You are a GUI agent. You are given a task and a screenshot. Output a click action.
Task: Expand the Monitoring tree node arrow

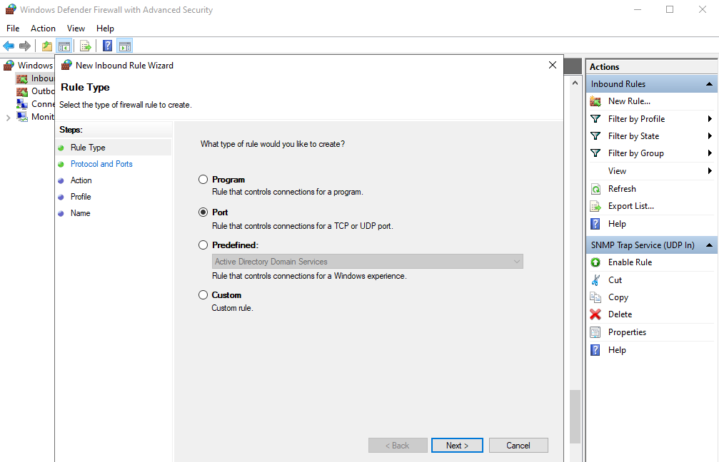pyautogui.click(x=8, y=118)
